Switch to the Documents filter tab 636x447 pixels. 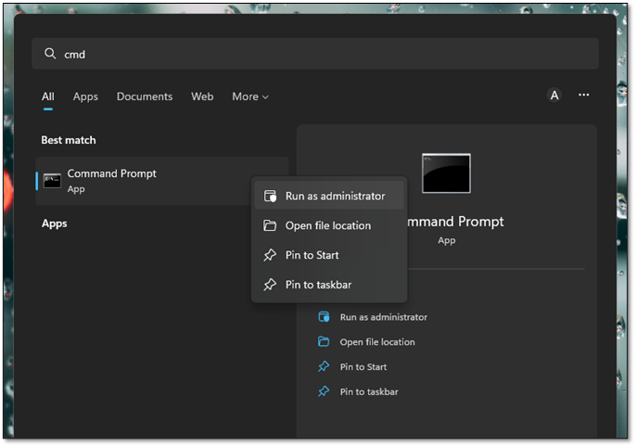point(145,96)
